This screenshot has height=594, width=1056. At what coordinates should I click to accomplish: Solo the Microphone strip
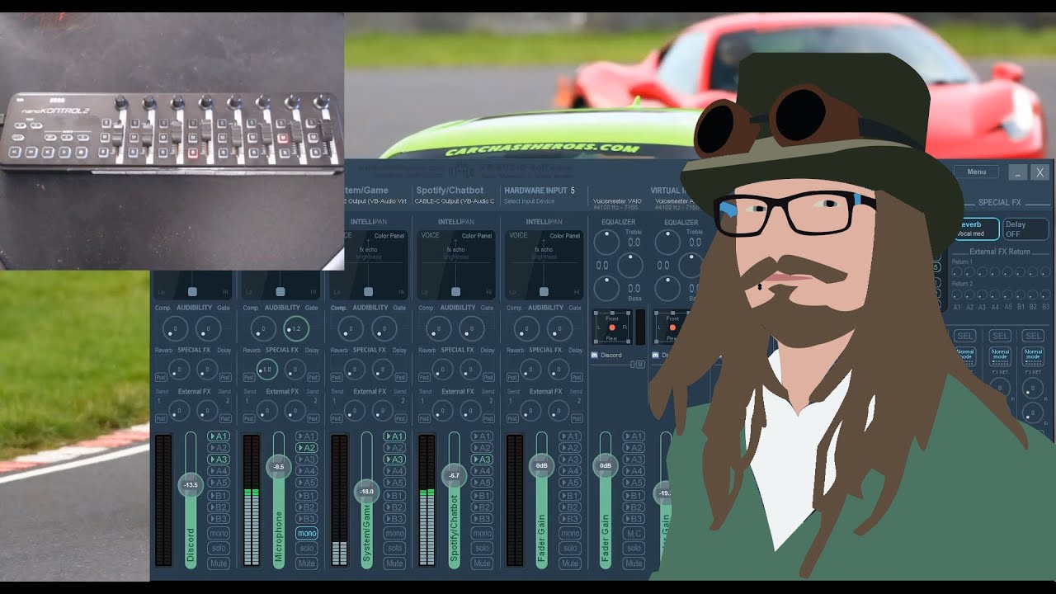point(307,548)
